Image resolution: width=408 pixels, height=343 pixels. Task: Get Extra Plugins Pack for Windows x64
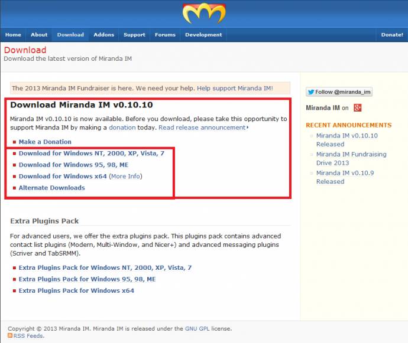76,290
